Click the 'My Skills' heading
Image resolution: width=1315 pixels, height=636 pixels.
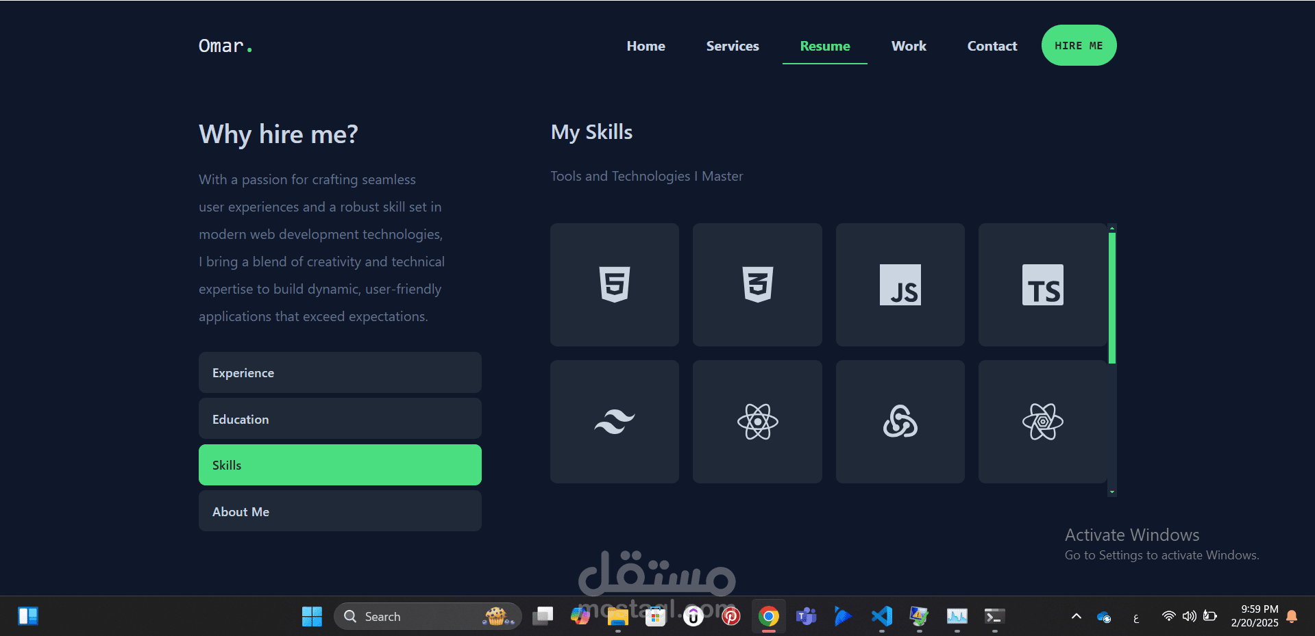[x=592, y=132]
